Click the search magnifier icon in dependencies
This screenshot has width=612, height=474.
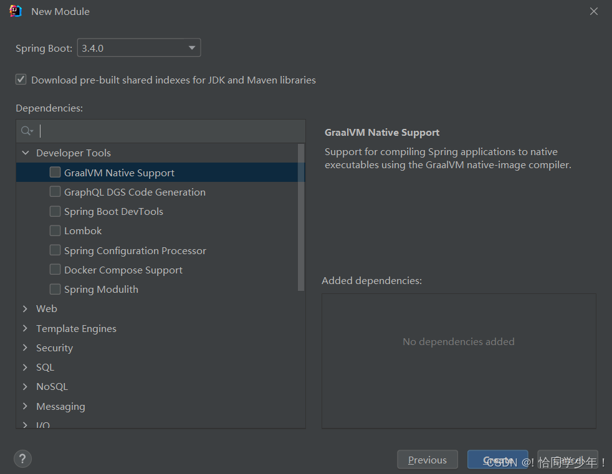pos(27,131)
